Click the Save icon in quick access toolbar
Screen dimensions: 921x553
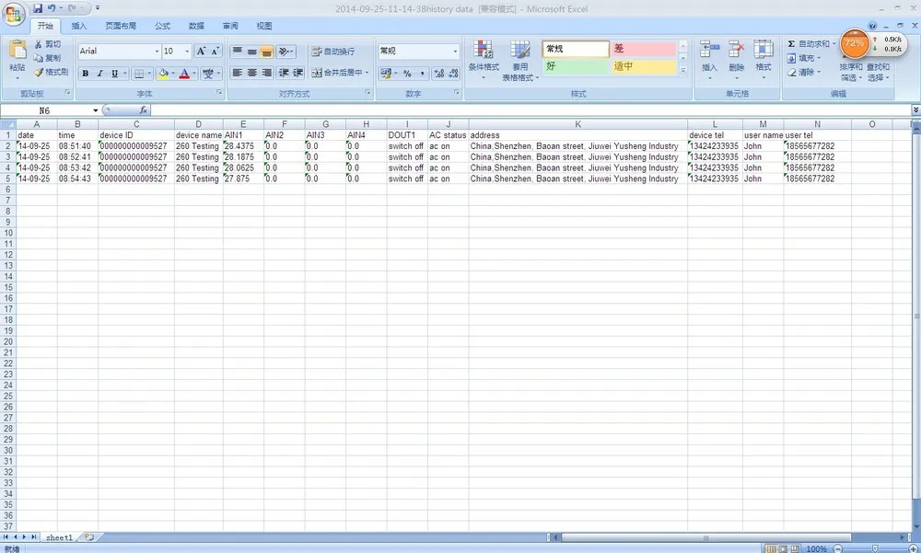[x=38, y=8]
